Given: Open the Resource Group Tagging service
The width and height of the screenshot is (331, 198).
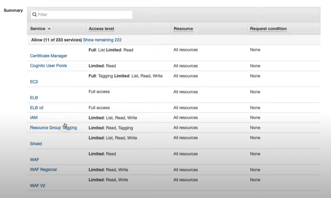Looking at the screenshot, I should [53, 128].
